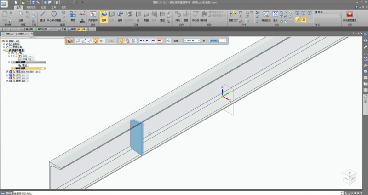Collapse the 内部部件建模 tree node
Viewport: 368px width, 195px height.
pyautogui.click(x=4, y=50)
